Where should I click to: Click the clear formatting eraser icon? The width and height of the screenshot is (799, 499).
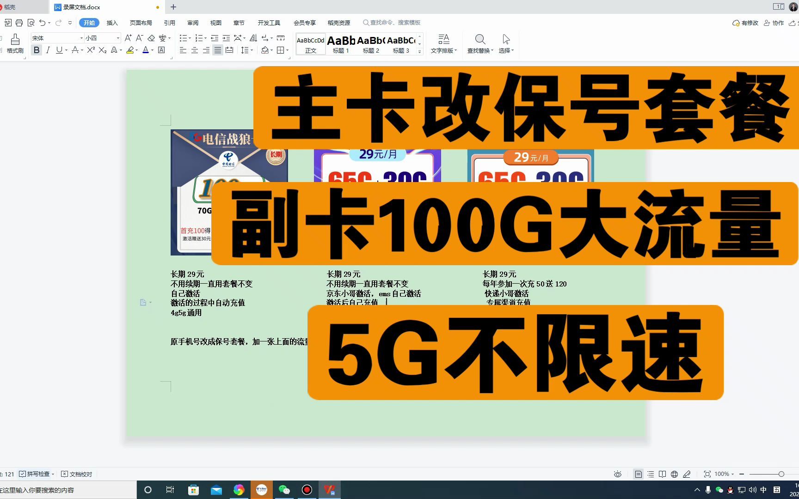click(x=151, y=38)
